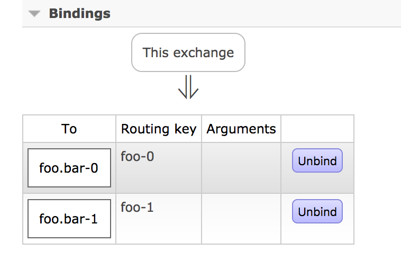Select the This exchange box
The width and height of the screenshot is (401, 269).
coord(188,52)
